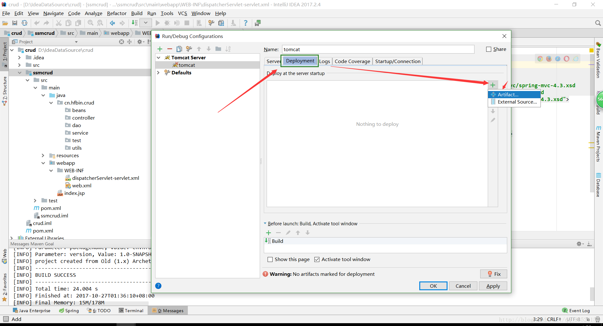
Task: Switch to the Code Coverage tab
Action: [352, 61]
